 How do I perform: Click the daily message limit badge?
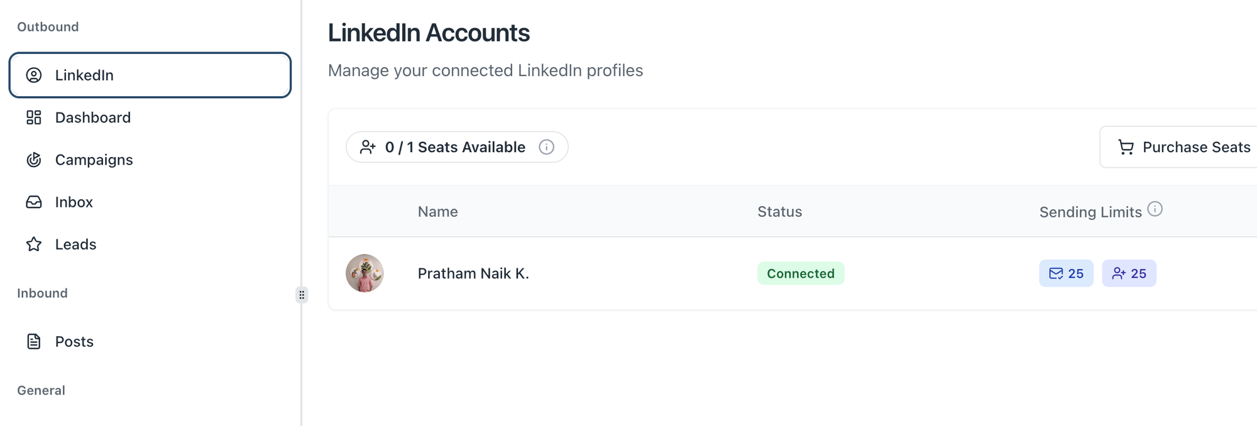click(1066, 273)
